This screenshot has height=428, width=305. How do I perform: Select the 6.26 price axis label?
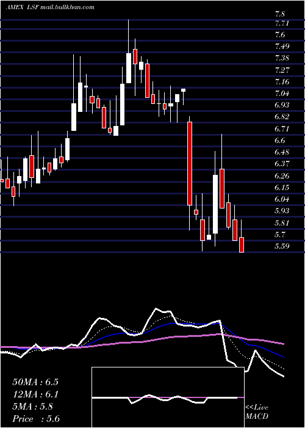(282, 176)
